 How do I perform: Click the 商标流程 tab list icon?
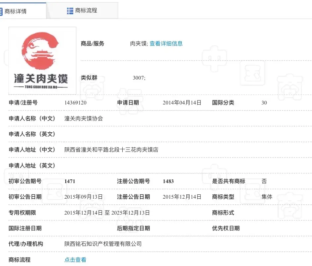click(70, 11)
